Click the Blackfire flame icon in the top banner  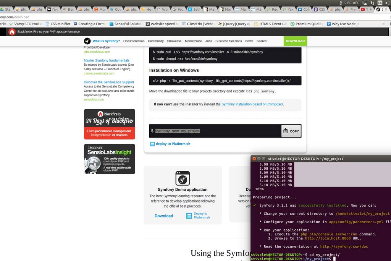point(12,32)
